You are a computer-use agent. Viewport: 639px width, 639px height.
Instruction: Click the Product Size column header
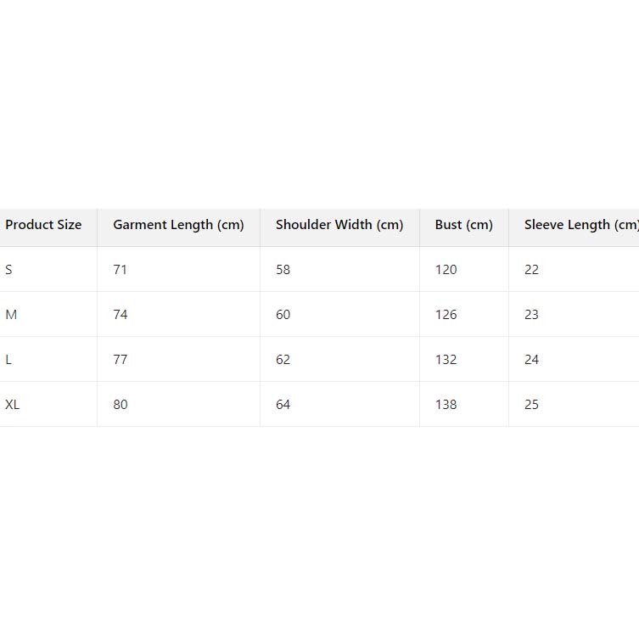(x=43, y=225)
